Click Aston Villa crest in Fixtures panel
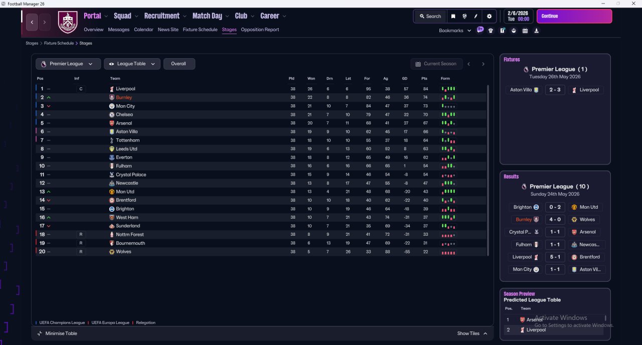 [x=536, y=90]
